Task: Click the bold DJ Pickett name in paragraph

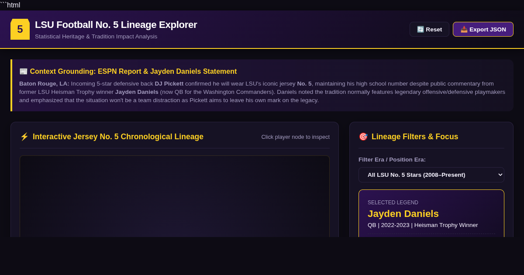Action: 169,83
